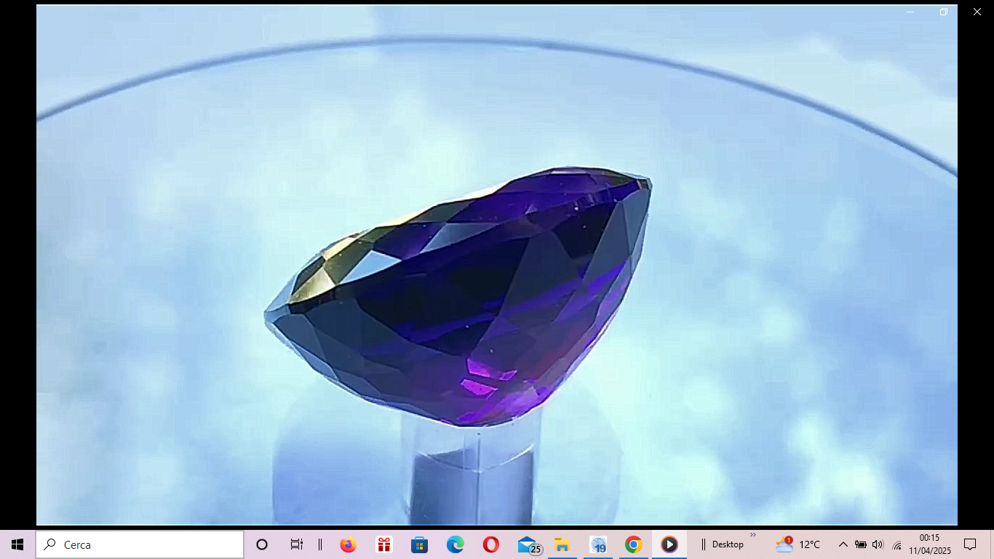Image resolution: width=994 pixels, height=559 pixels.
Task: Show hidden system tray icons
Action: [x=843, y=544]
